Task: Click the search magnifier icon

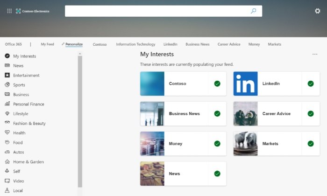Action: (253, 11)
